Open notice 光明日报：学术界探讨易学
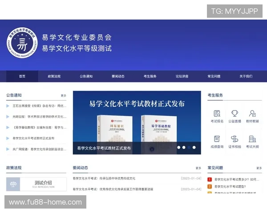 pos(39,117)
